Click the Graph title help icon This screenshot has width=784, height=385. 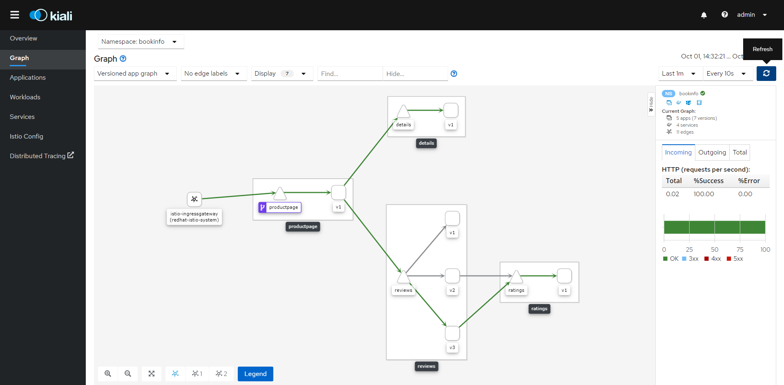[123, 58]
